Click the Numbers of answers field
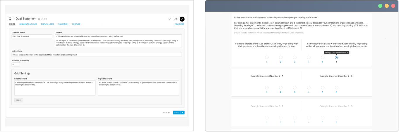This screenshot has width=399, height=132. [x=16, y=64]
